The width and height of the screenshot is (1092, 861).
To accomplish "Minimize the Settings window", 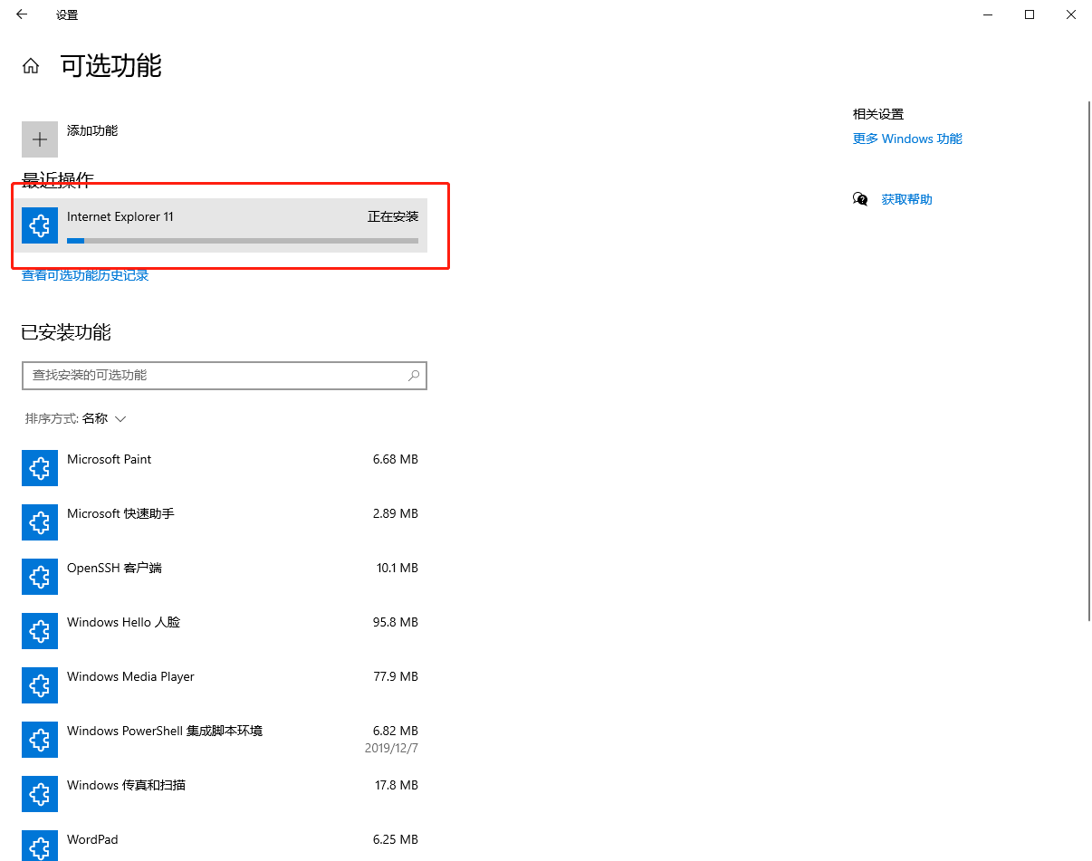I will (988, 14).
